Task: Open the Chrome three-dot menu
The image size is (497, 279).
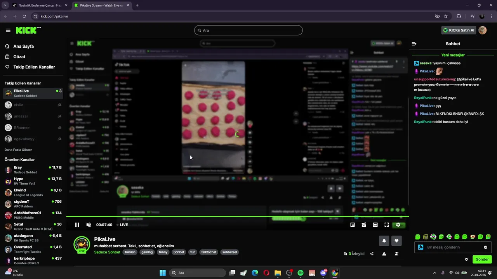Action: click(491, 16)
